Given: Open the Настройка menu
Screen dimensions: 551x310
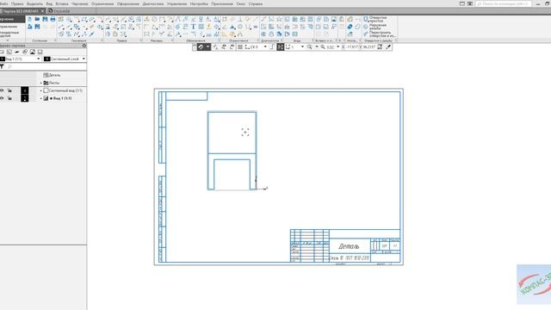Looking at the screenshot, I should tap(199, 3).
